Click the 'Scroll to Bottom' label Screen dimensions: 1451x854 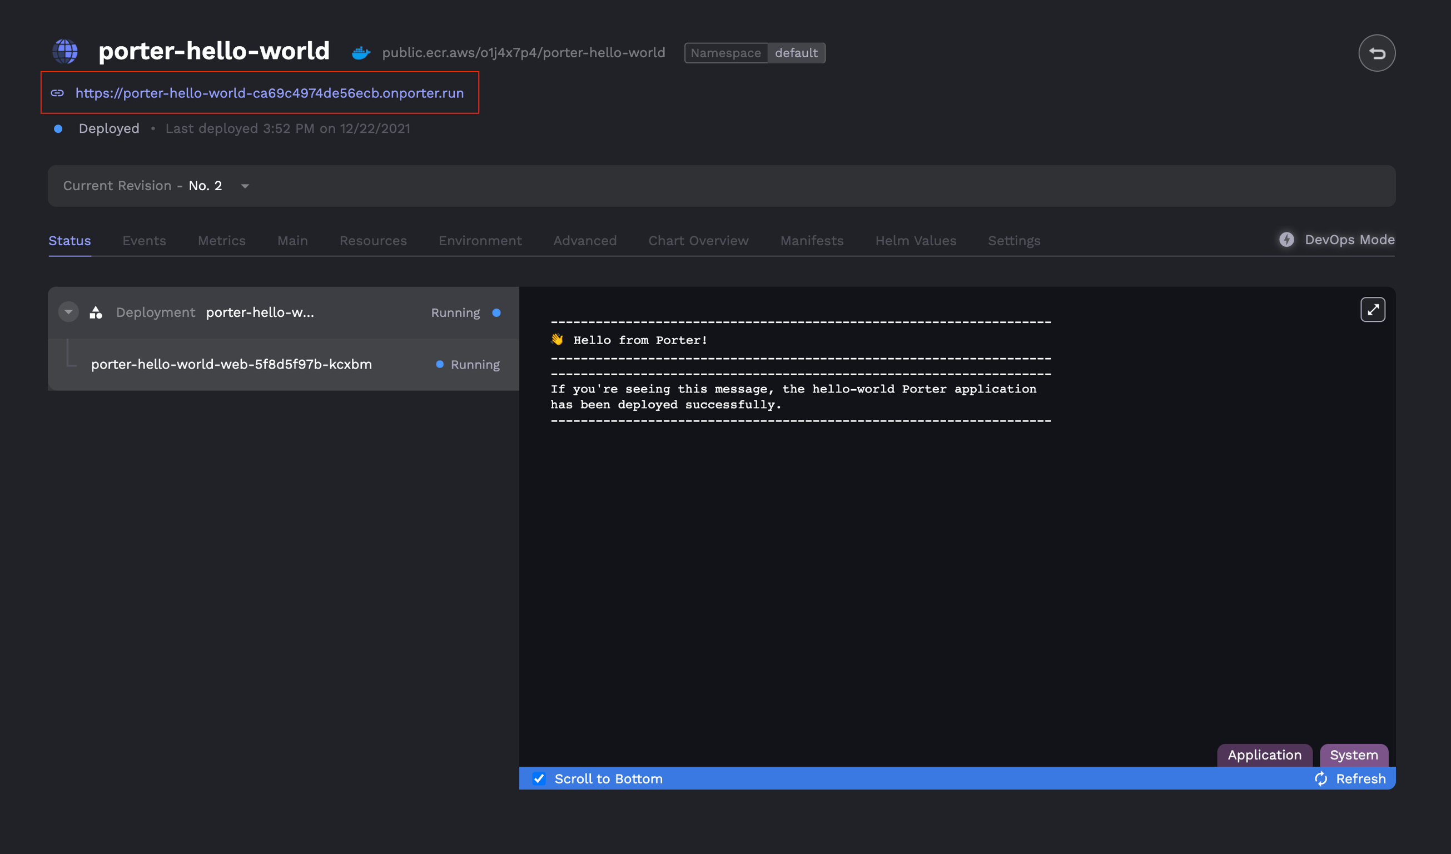(x=609, y=778)
